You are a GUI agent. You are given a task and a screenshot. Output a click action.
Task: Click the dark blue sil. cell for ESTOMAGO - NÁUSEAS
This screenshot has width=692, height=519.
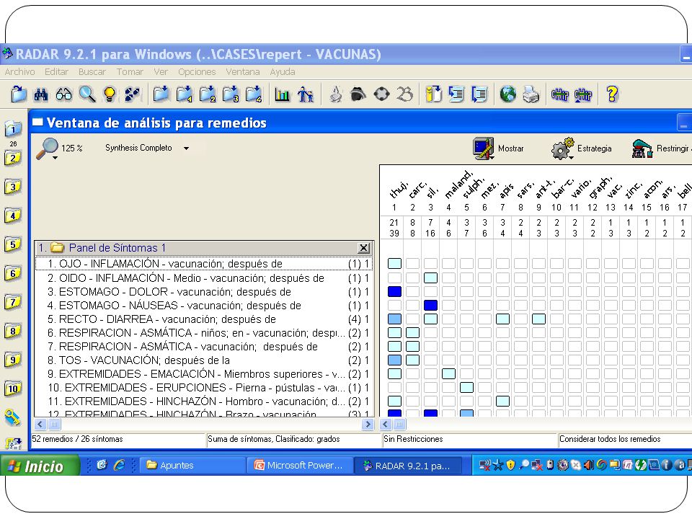431,305
